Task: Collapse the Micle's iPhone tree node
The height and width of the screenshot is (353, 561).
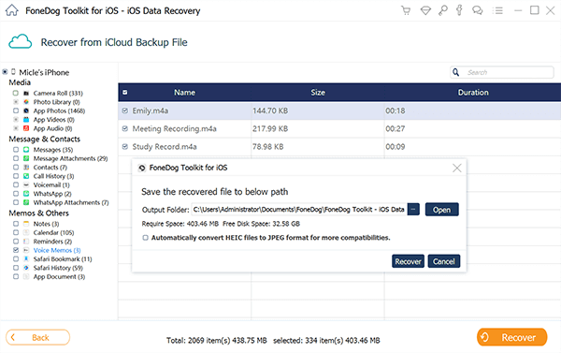Action: (5, 72)
